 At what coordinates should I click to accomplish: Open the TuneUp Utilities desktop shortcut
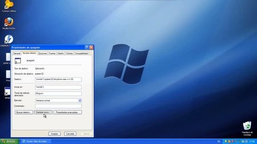click(x=9, y=6)
